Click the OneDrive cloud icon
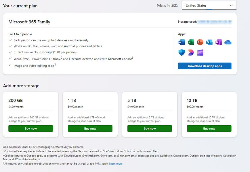The width and height of the screenshot is (250, 172). click(228, 42)
